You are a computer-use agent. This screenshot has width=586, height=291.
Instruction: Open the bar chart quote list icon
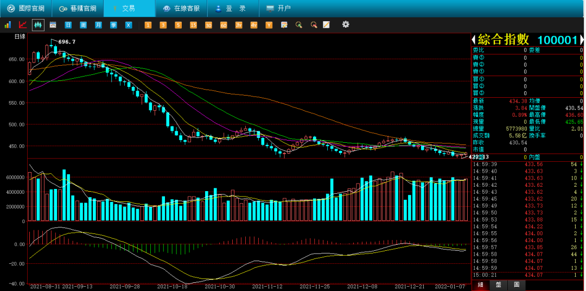coord(8,24)
